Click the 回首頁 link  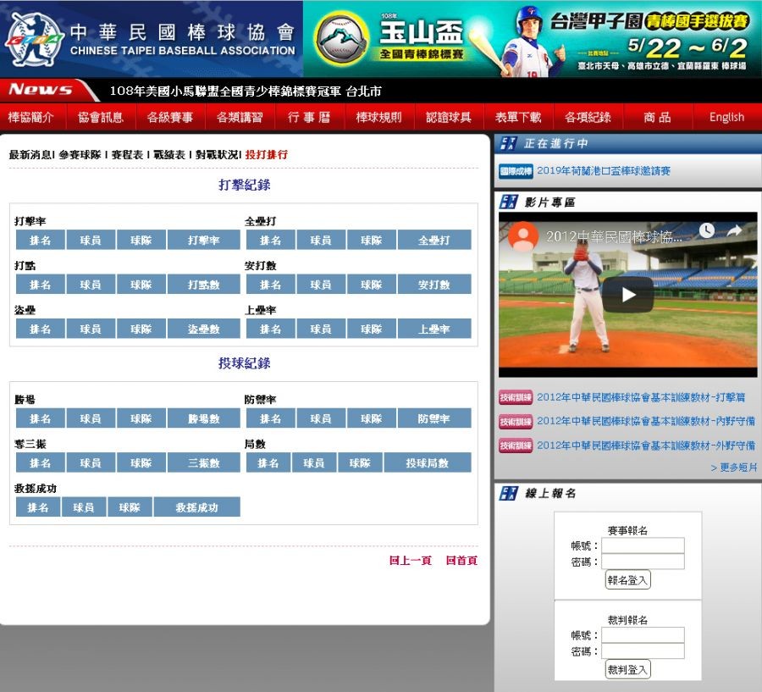pos(461,560)
